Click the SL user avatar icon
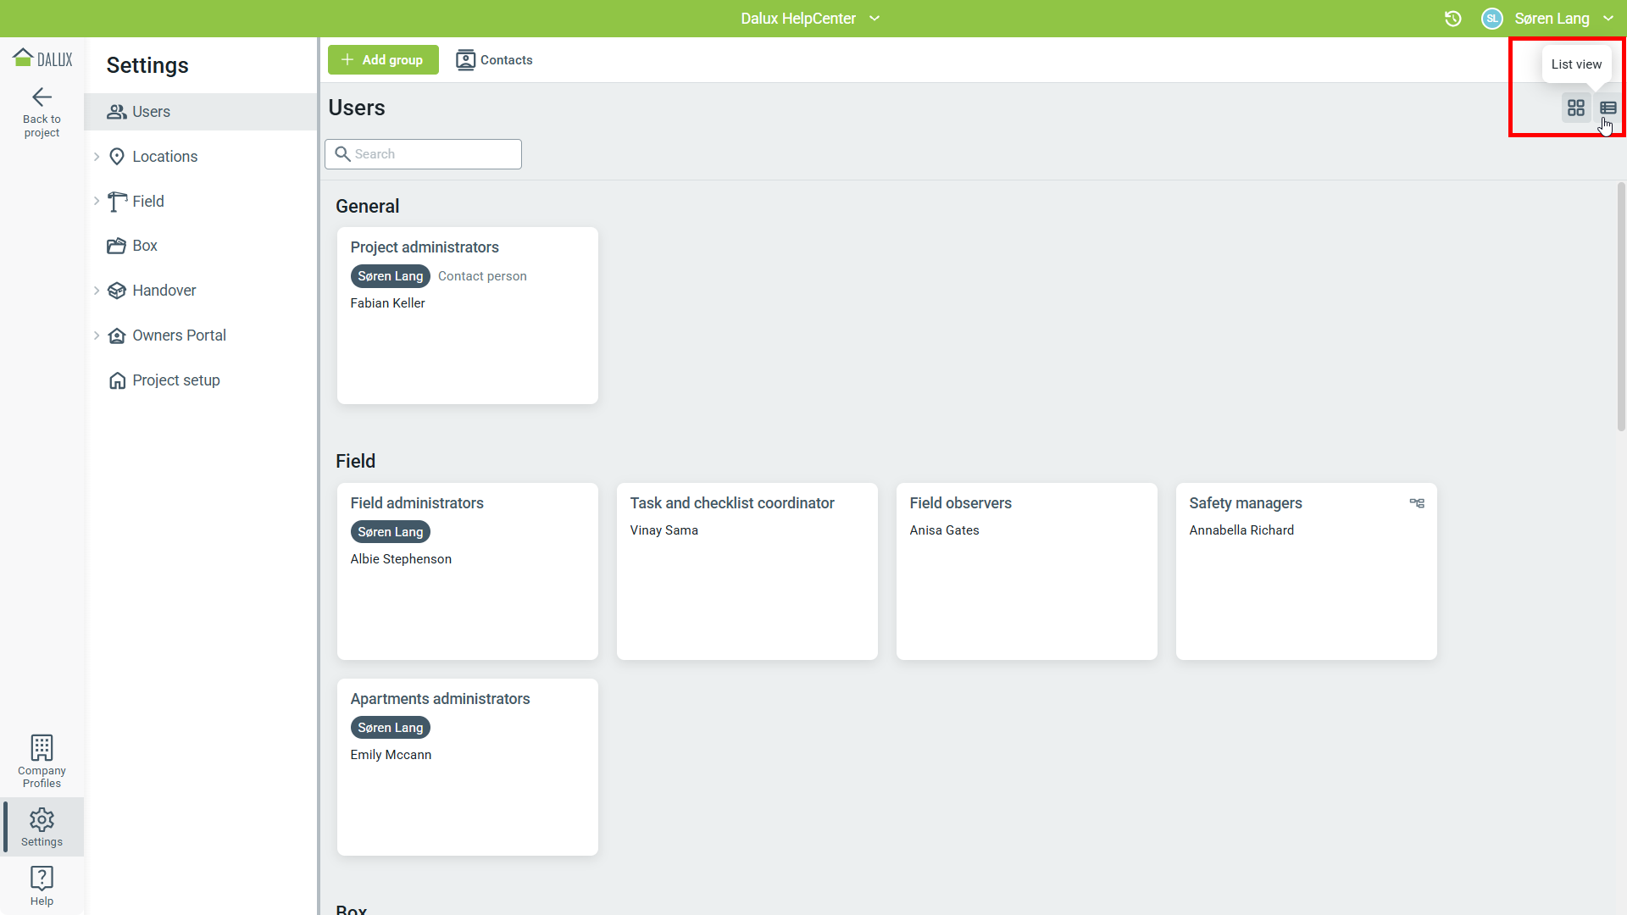 (x=1491, y=19)
